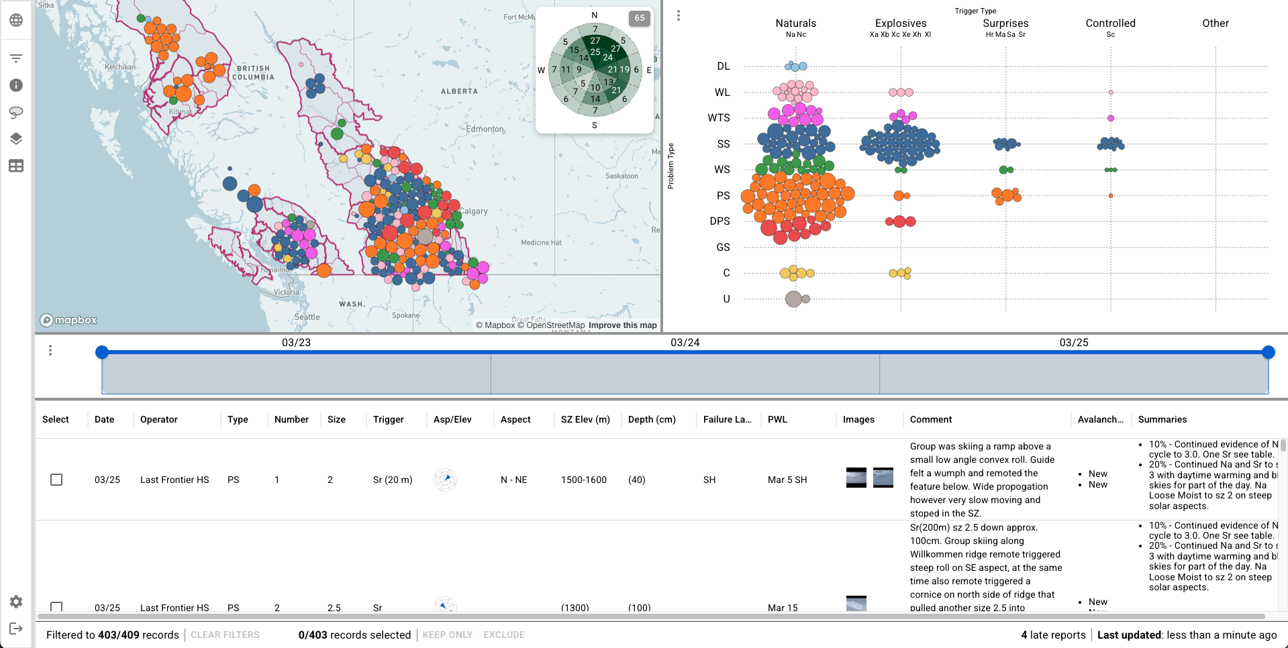The height and width of the screenshot is (648, 1288).
Task: Check the second row's select checkbox
Action: pyautogui.click(x=56, y=606)
